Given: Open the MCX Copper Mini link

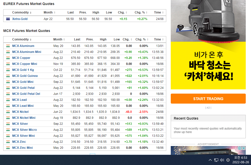Looking at the screenshot, I should click(25, 64).
